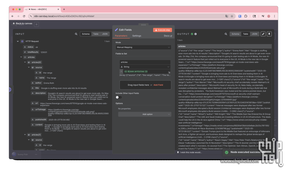Click the Add Field link
The image size is (287, 171).
point(158,85)
